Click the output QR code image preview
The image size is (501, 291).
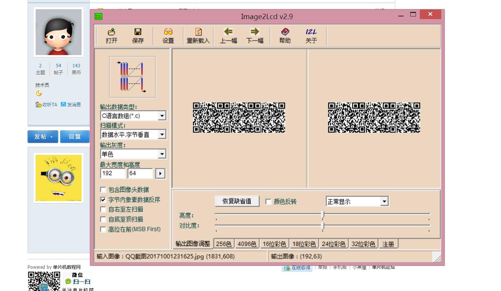tap(374, 117)
